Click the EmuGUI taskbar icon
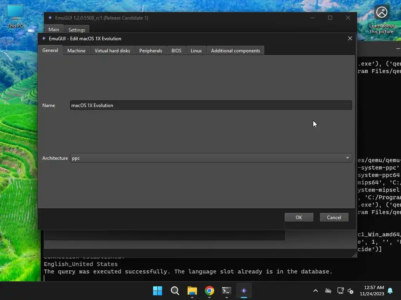This screenshot has height=300, width=401. pyautogui.click(x=244, y=291)
